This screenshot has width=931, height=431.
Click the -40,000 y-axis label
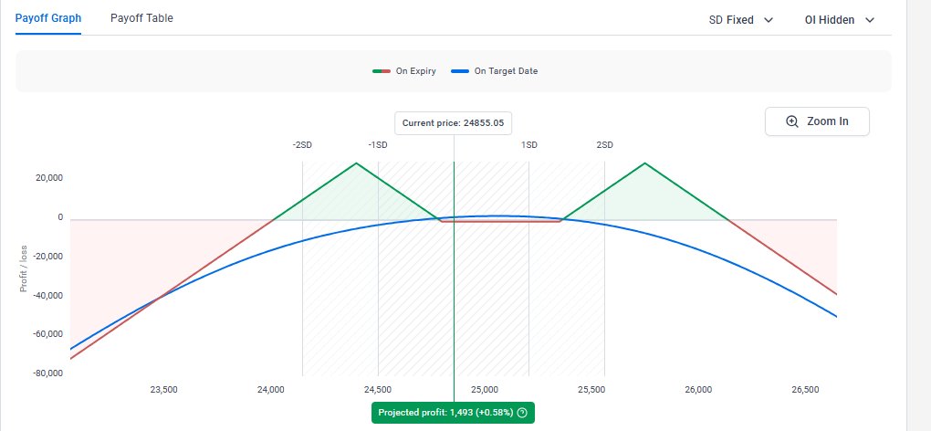point(48,295)
